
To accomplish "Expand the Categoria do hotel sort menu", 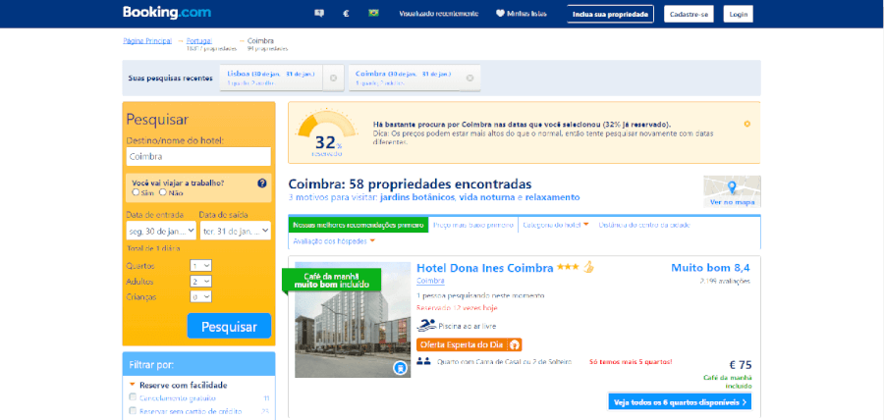I will coord(556,225).
